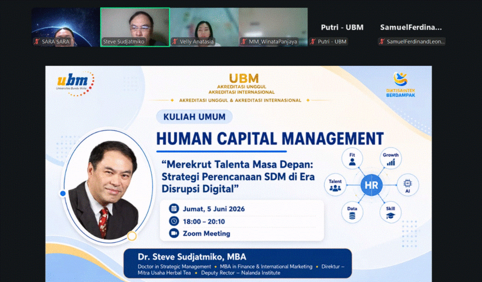Click the calendar icon beside Jumat, 5 Juni 2026
Viewport: 482px width, 282px height.
point(174,209)
